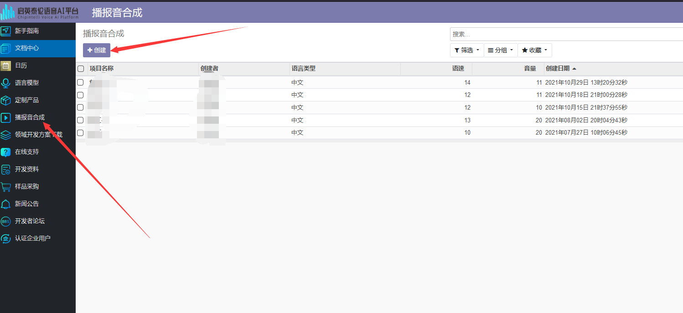Click the 开发者论坛 BBS icon
The image size is (683, 313).
(x=6, y=221)
